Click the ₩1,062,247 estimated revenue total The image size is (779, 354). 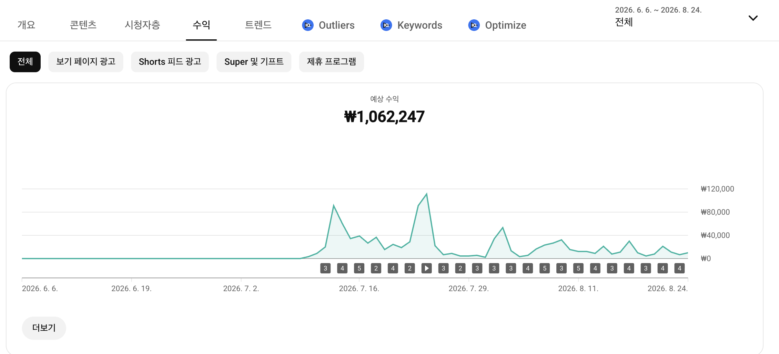384,117
